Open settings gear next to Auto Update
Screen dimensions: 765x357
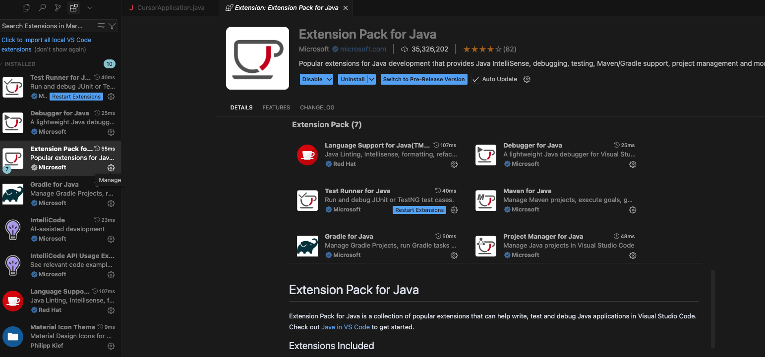tap(527, 79)
